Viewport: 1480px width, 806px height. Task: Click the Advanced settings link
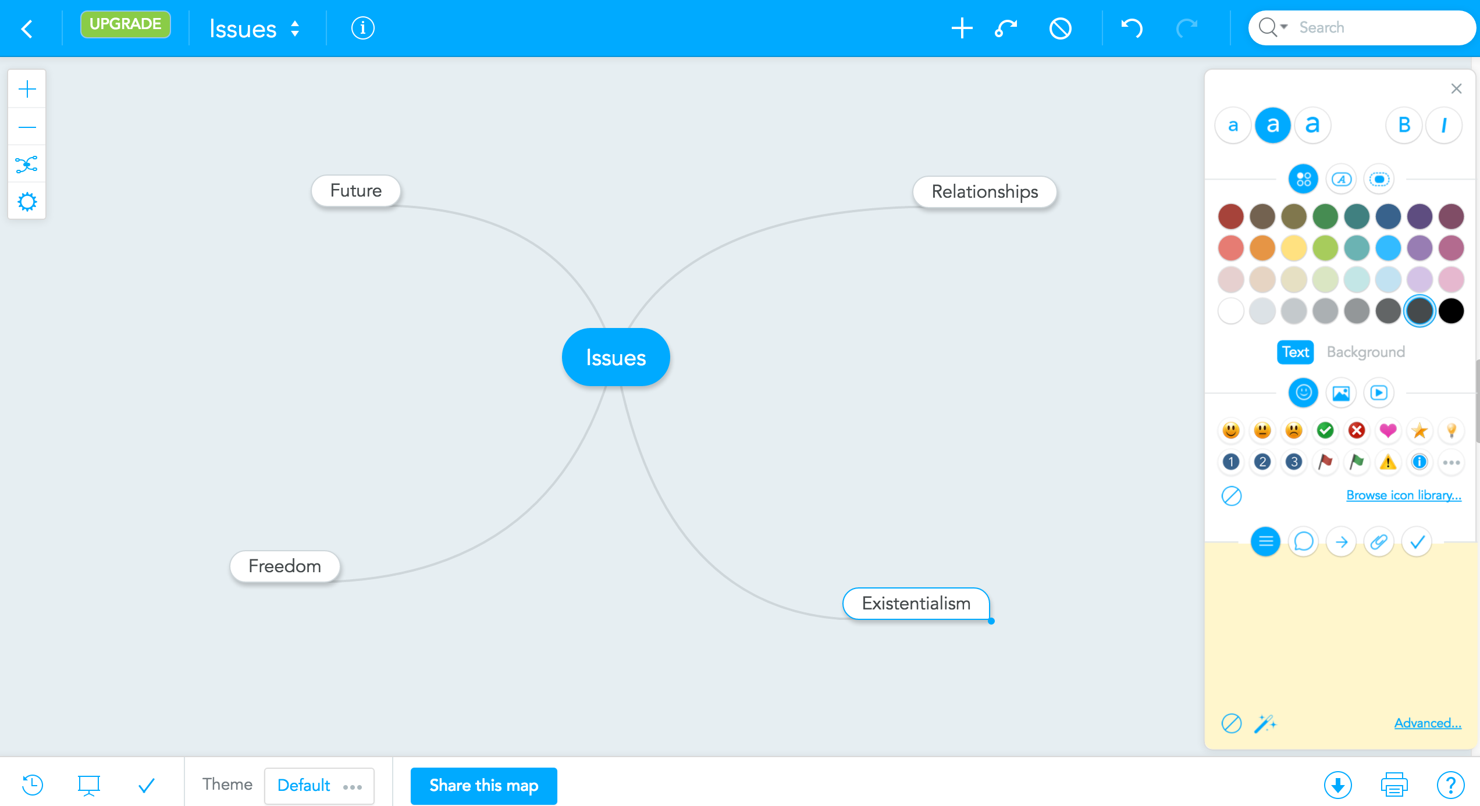coord(1428,722)
